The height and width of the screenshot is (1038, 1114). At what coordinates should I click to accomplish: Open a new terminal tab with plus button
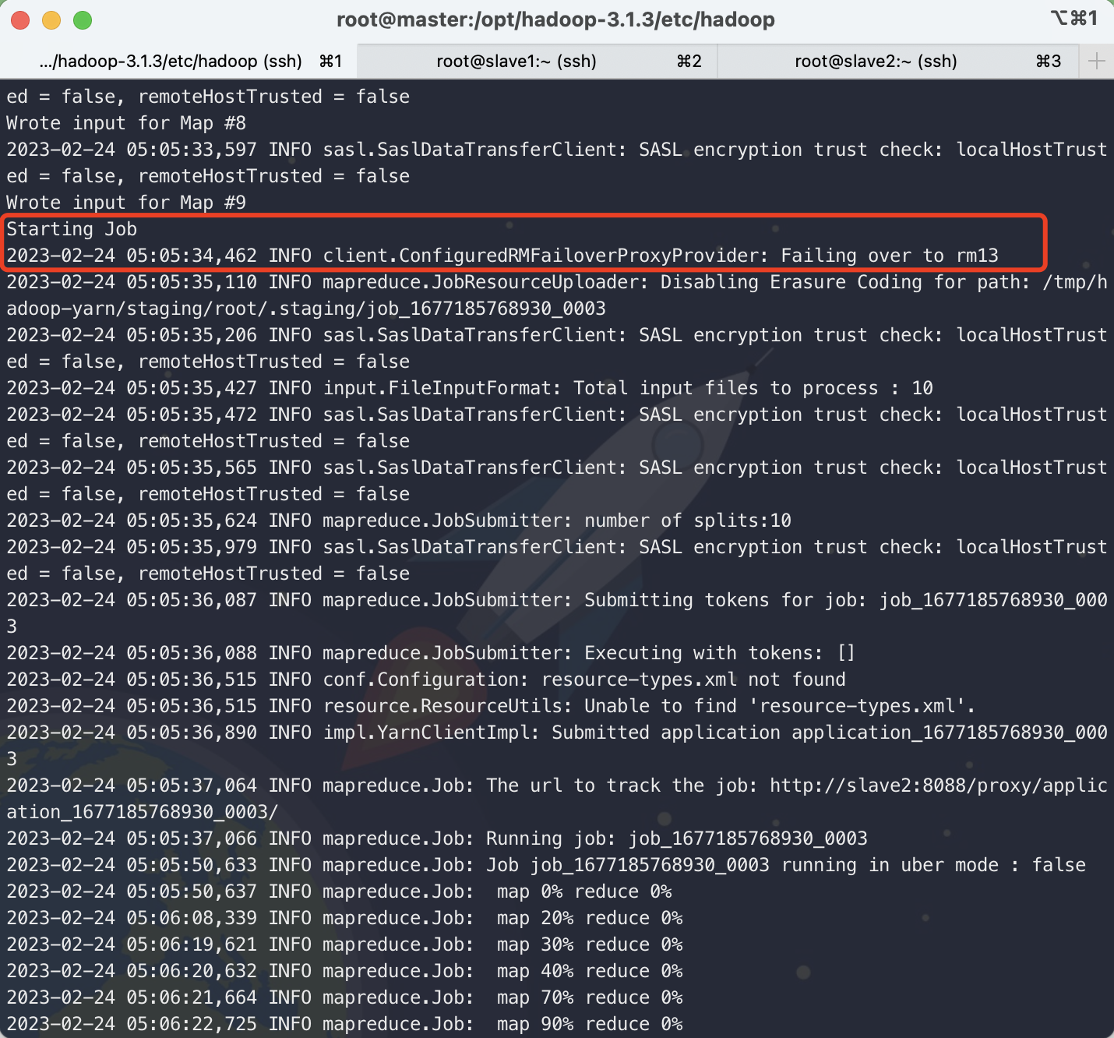click(x=1097, y=62)
